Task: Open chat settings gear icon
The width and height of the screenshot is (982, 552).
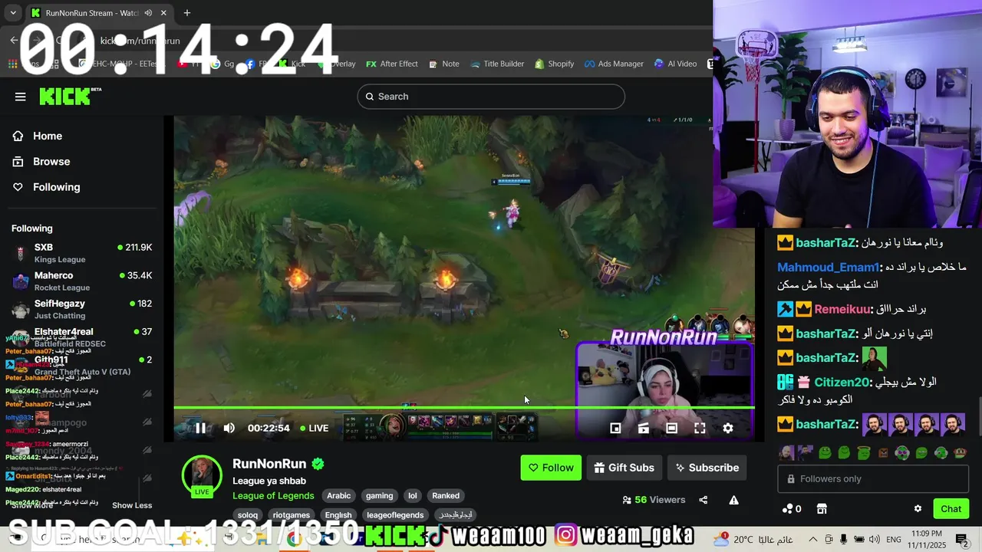Action: (x=918, y=508)
